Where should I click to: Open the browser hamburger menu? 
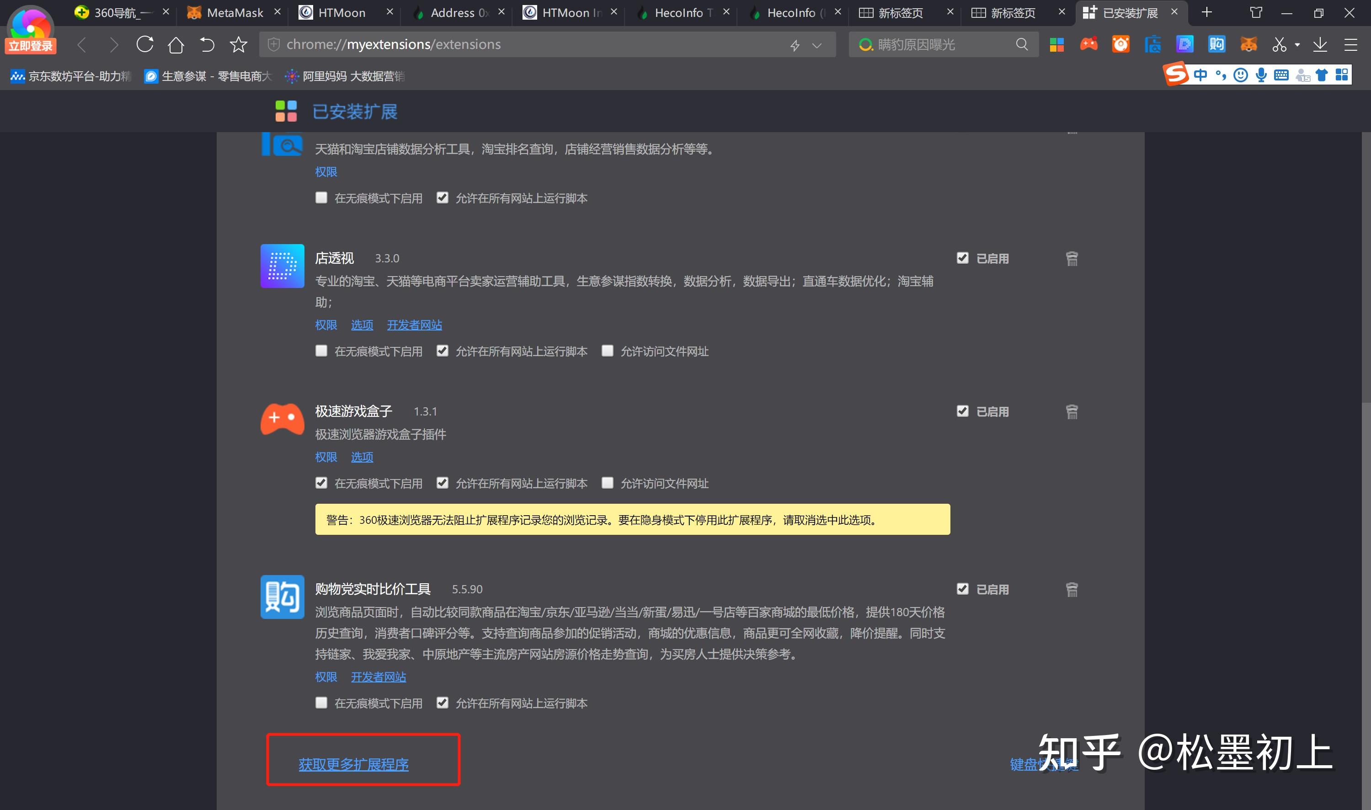[x=1351, y=45]
